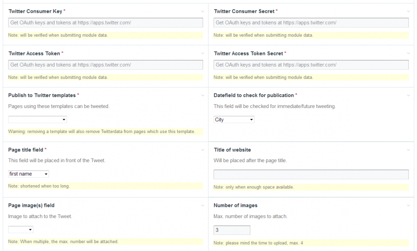
Task: Collapse the Page title field chevron
Action: [203, 150]
